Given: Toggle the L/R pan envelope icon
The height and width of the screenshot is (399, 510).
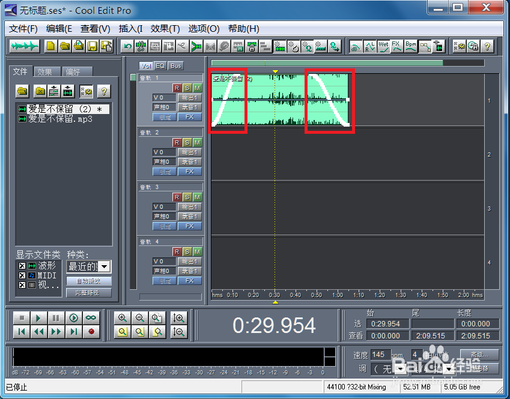Looking at the screenshot, I should point(369,46).
